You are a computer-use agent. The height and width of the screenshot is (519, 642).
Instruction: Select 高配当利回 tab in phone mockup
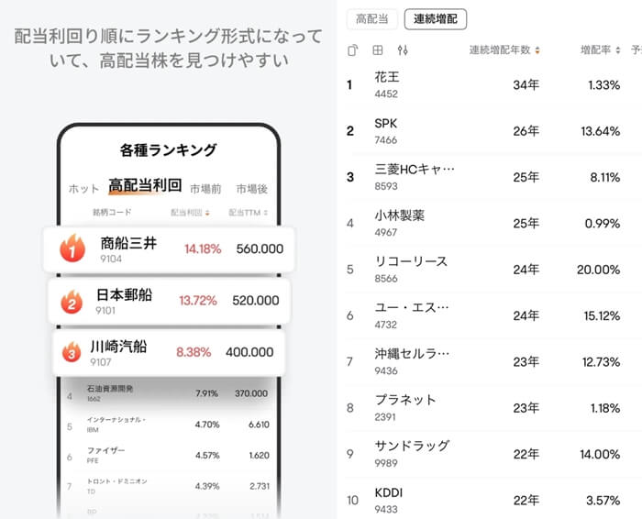click(x=145, y=185)
